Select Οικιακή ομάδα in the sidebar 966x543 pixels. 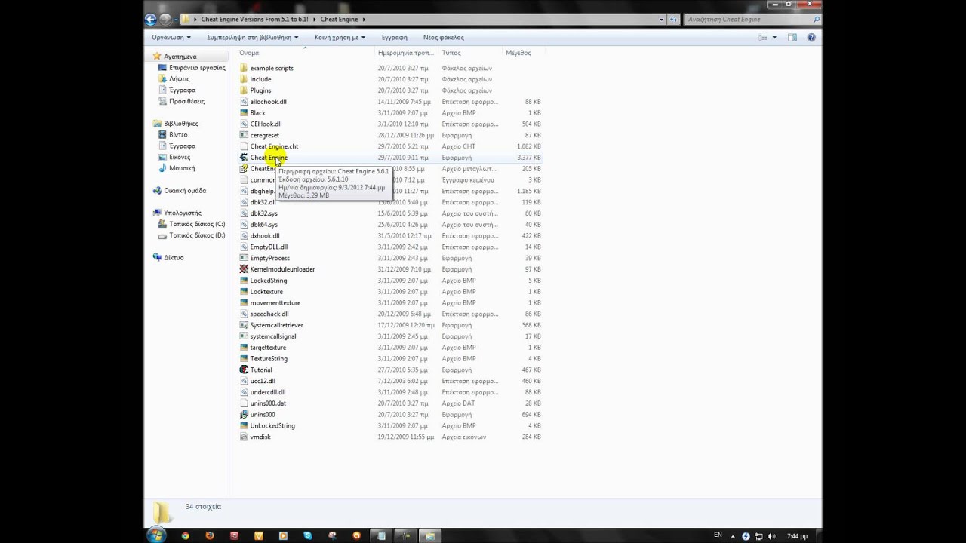[185, 191]
